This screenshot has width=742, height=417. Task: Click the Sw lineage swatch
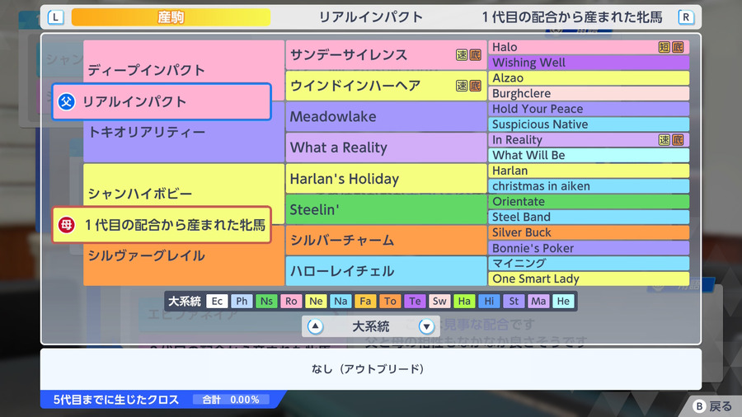click(x=439, y=301)
